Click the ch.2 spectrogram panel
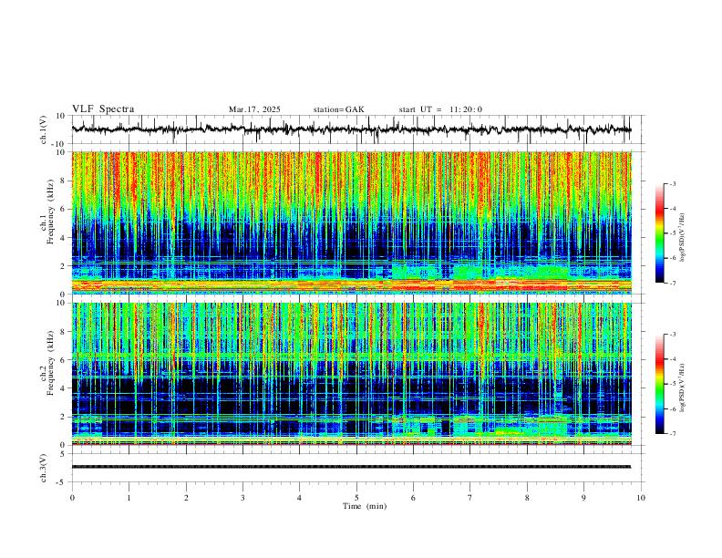 click(x=351, y=374)
